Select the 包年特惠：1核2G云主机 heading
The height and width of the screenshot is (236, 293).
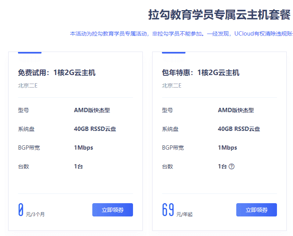click(x=201, y=73)
